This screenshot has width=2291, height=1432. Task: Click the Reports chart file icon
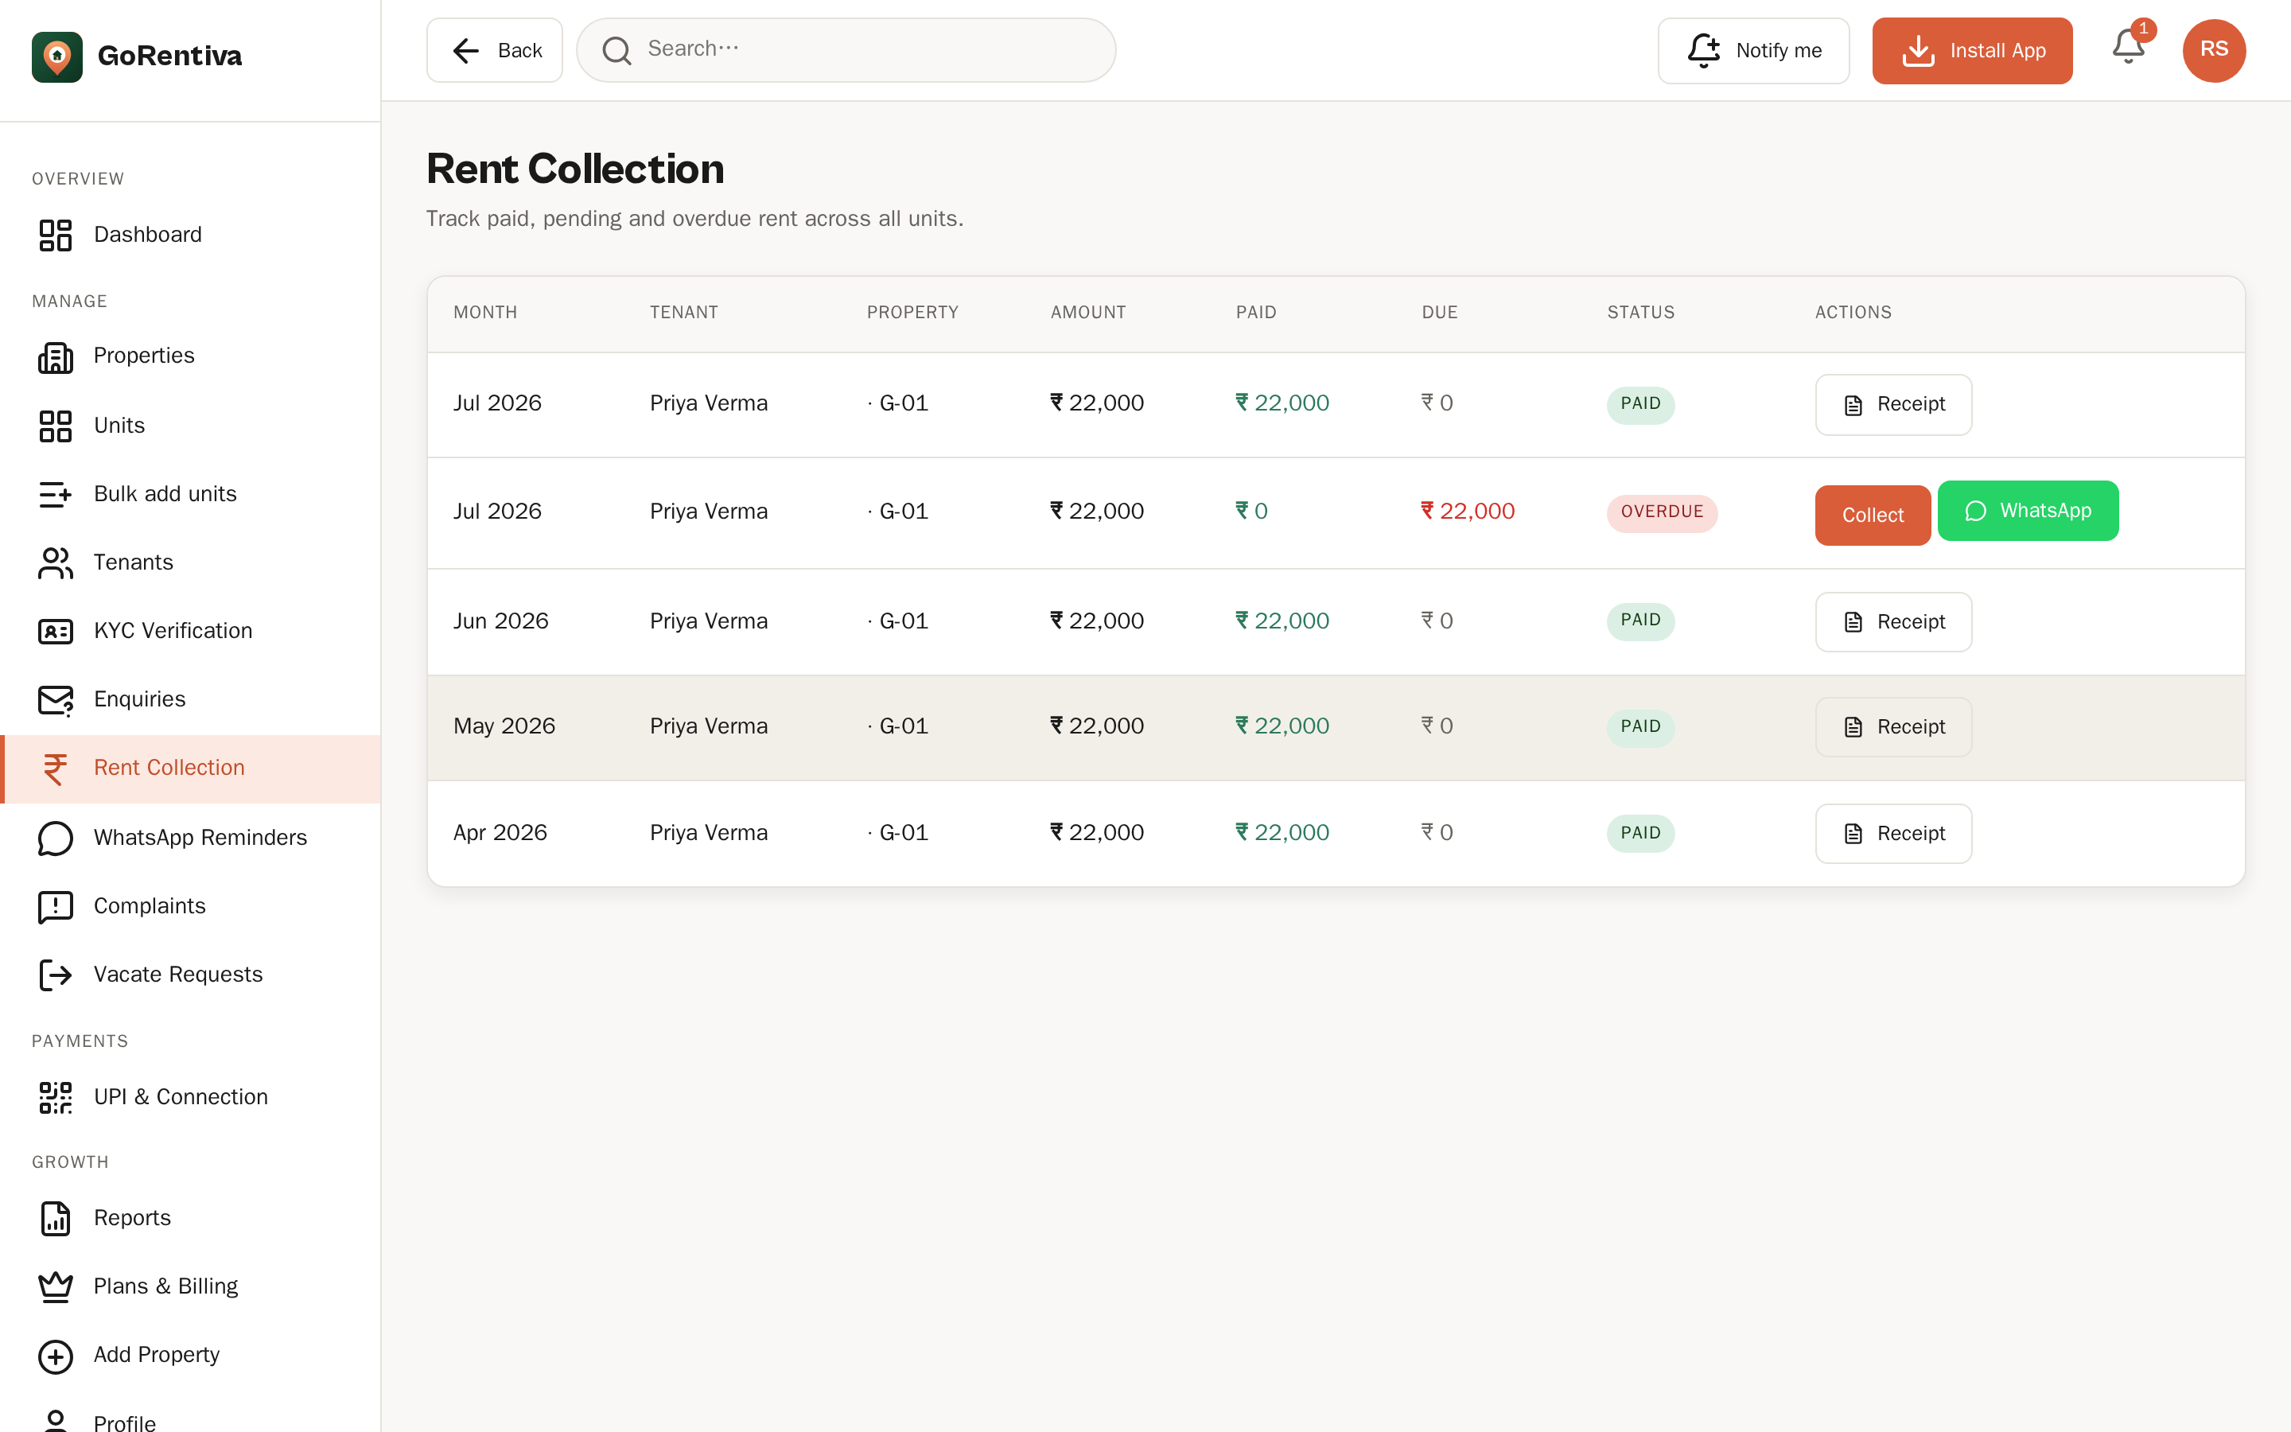(x=55, y=1218)
